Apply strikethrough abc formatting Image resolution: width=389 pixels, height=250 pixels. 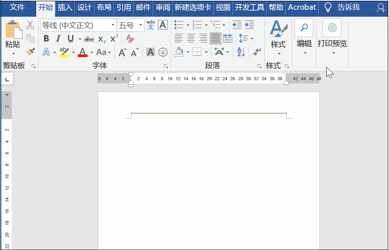[89, 39]
